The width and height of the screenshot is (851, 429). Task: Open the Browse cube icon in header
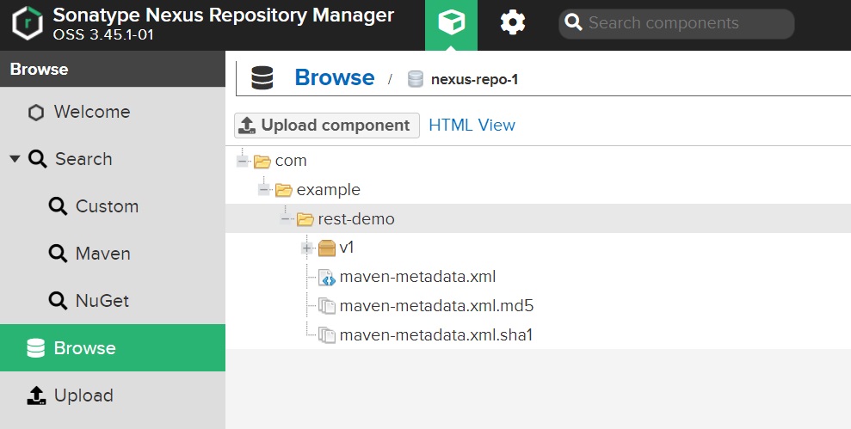(x=451, y=23)
